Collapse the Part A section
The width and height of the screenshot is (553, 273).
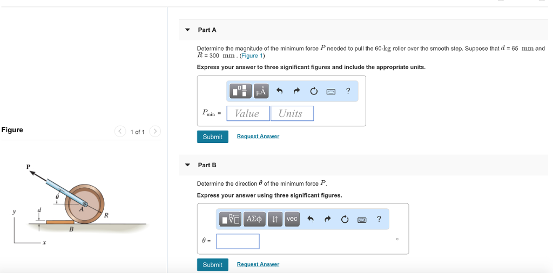coord(187,30)
